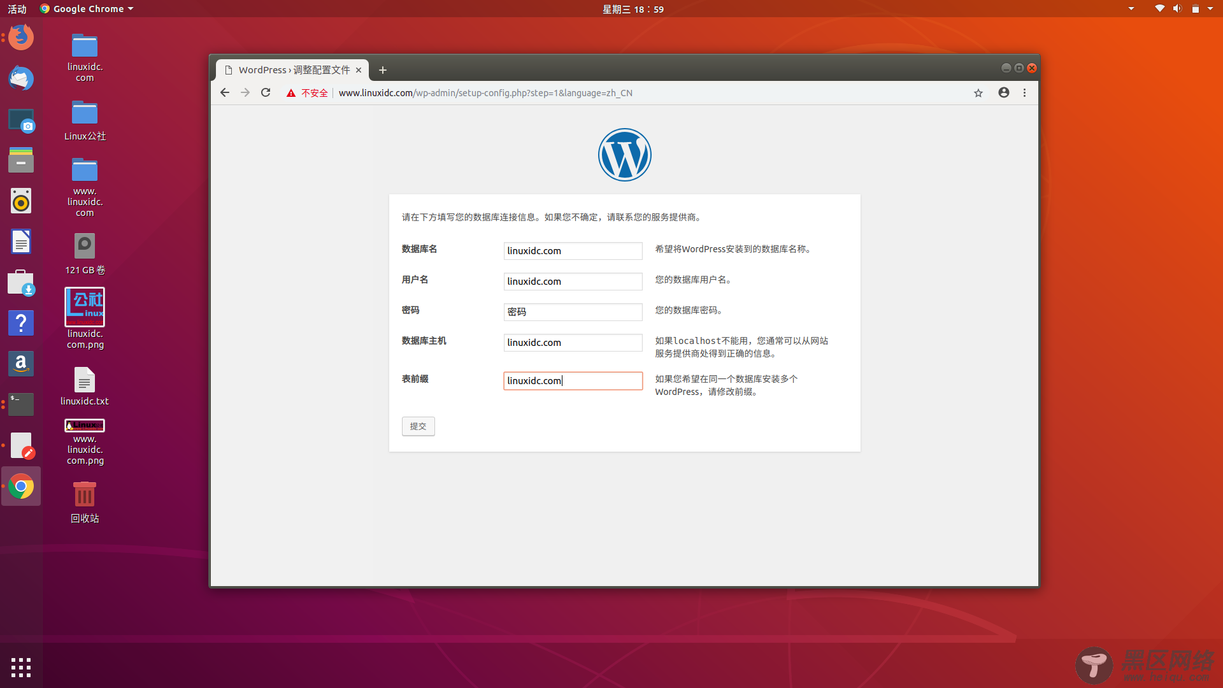Click the Google Chrome dock icon

click(20, 487)
